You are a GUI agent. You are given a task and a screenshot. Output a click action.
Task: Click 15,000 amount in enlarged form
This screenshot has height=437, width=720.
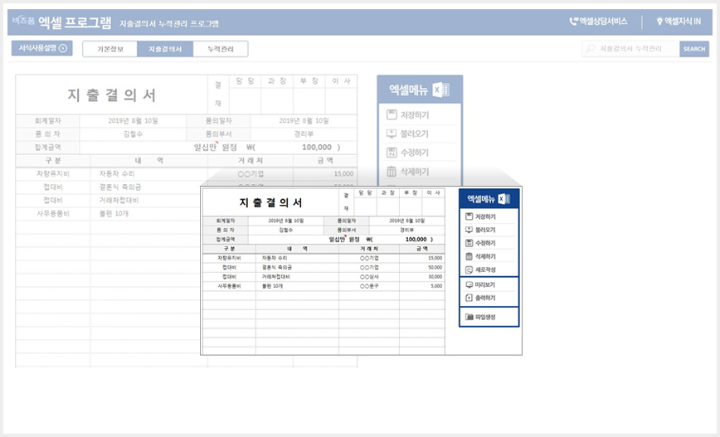(435, 258)
